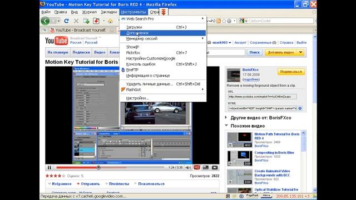Click the (подробнее) link
Screen dimensions: 356x200
point(251,79)
